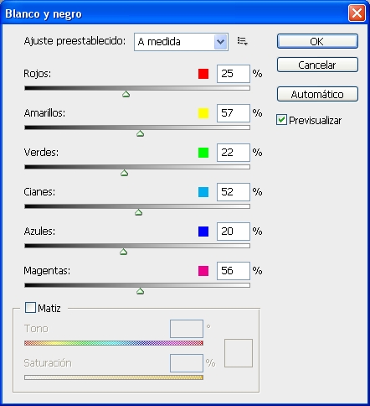Click the Verdes percentage input field

(234, 153)
